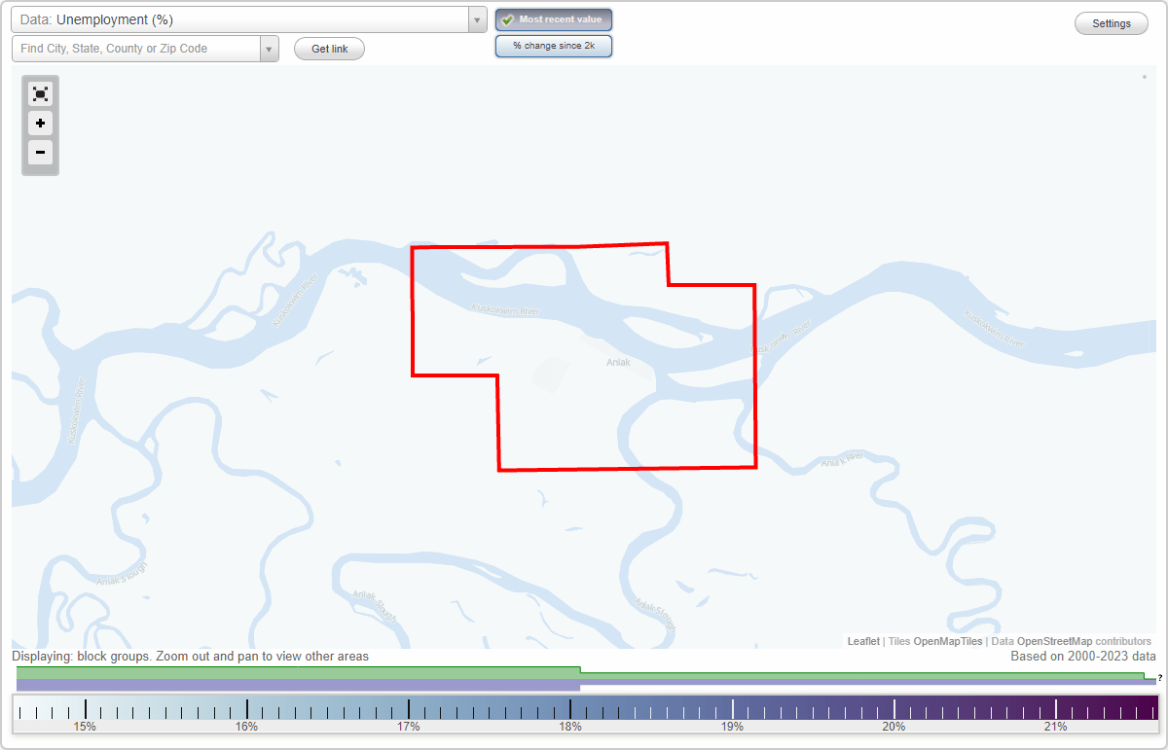Click the green data range bar
The image size is (1168, 750).
pyautogui.click(x=292, y=671)
